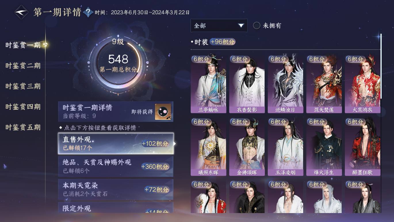Open 本期天霓染 details
The image size is (394, 222).
116,189
